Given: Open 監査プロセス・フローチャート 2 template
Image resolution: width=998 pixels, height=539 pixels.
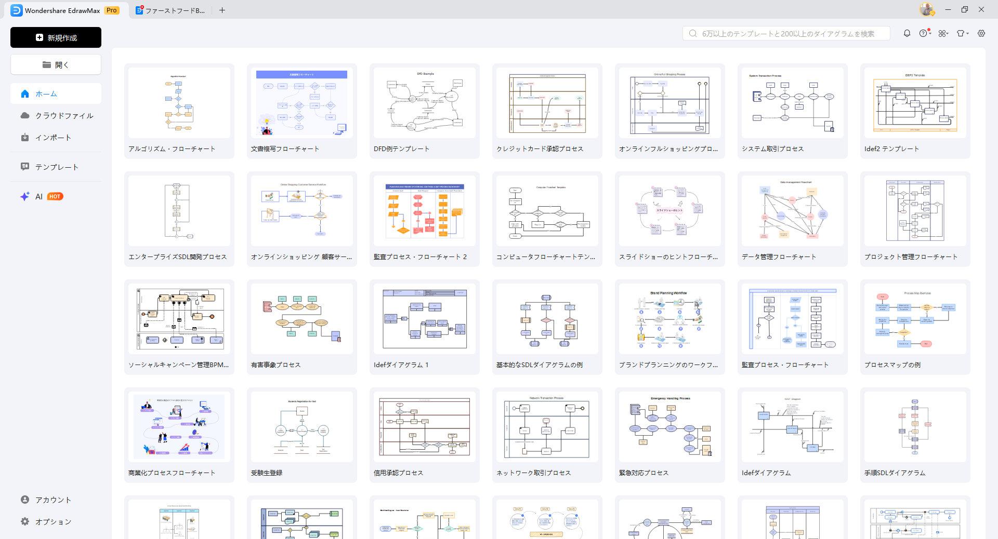Looking at the screenshot, I should [425, 219].
